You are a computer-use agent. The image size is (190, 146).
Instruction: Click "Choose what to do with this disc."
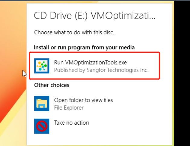74,32
